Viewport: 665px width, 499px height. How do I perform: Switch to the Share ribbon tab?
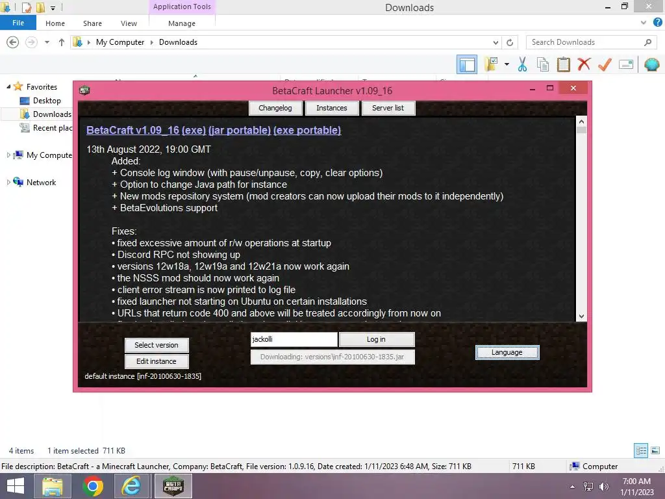92,23
